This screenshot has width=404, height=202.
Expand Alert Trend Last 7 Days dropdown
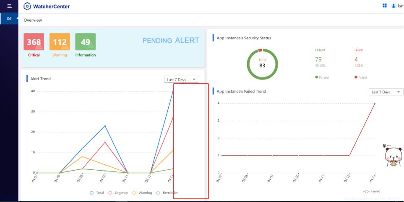181,79
